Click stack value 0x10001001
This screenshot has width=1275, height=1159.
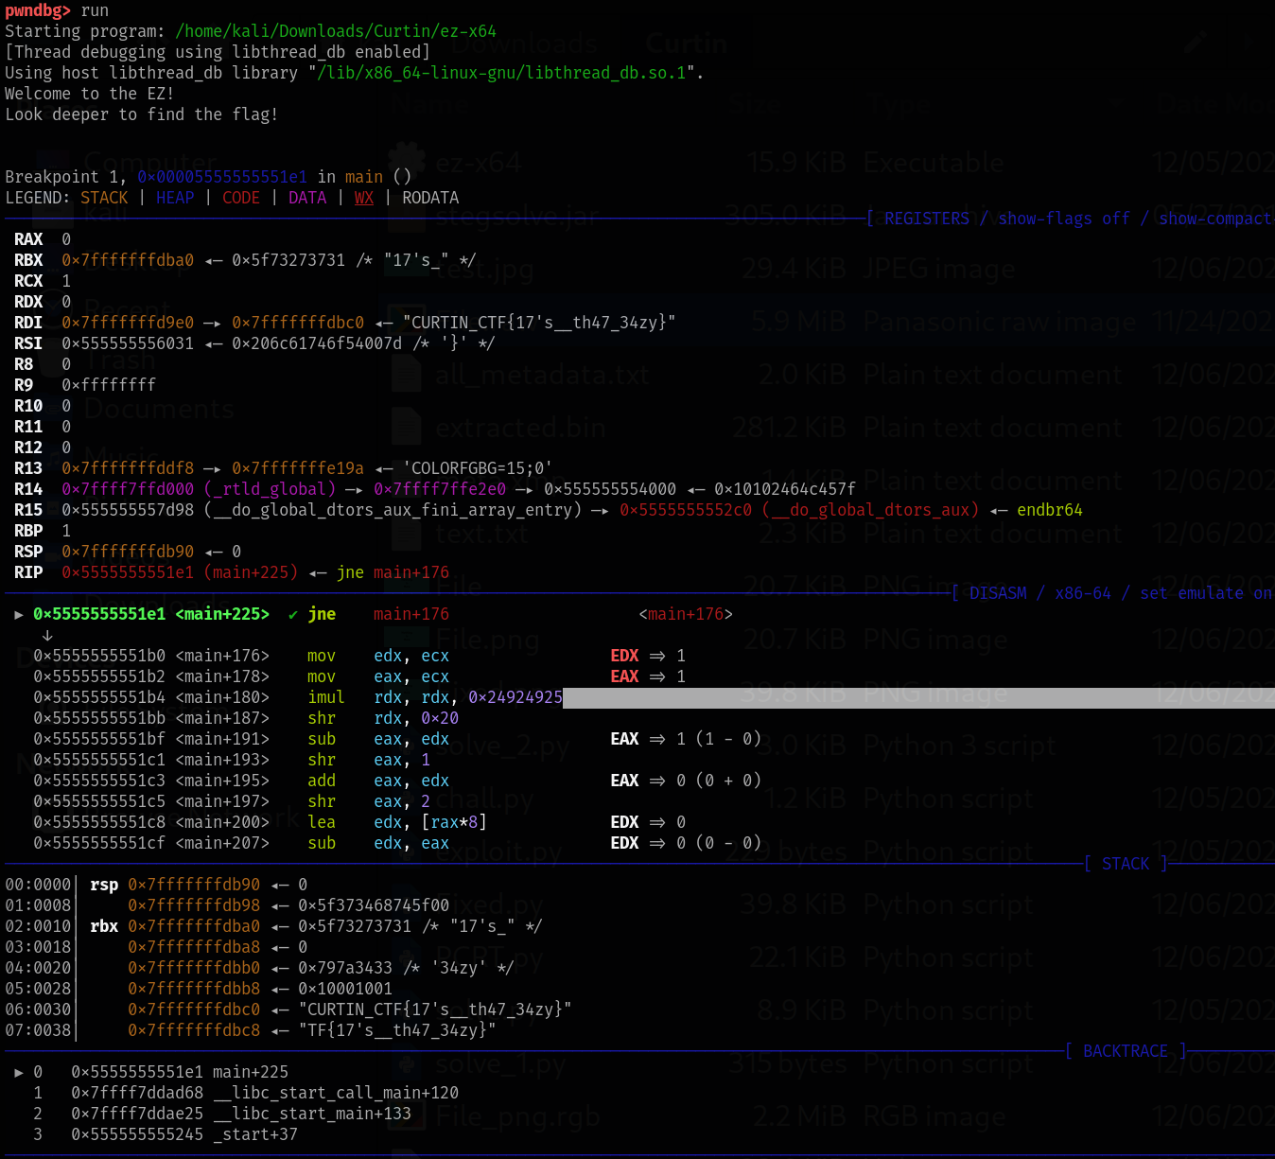point(345,989)
